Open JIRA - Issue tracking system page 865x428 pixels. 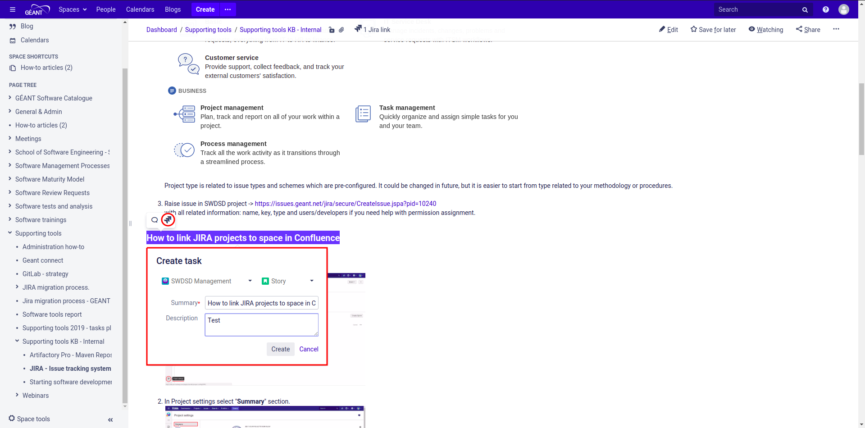click(x=70, y=369)
